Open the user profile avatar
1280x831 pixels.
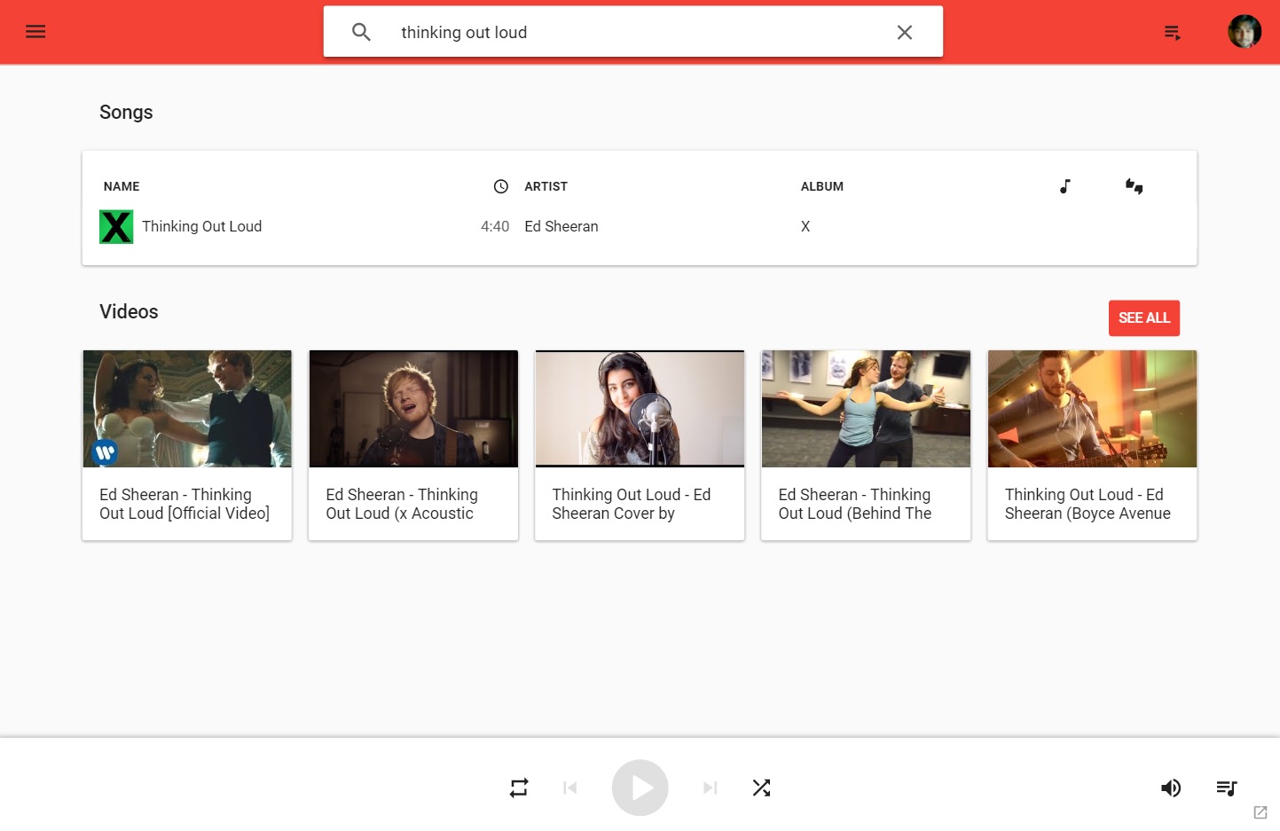pos(1245,32)
